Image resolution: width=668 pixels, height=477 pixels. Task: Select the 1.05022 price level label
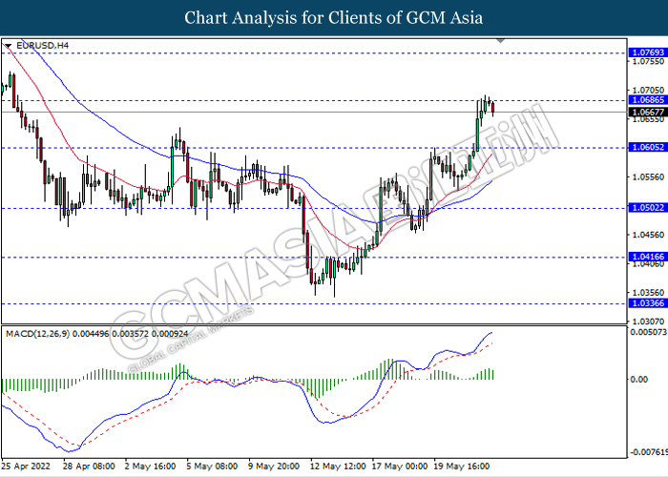click(648, 208)
